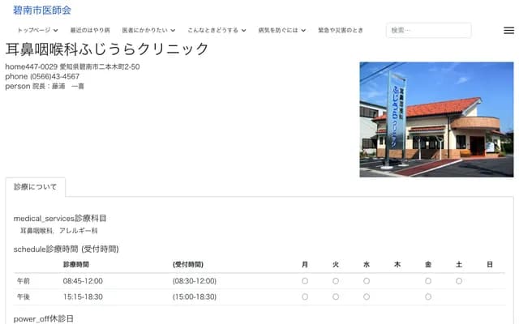Viewport: 519px width, 324px height.
Task: Select the 木 column header
Action: point(397,265)
